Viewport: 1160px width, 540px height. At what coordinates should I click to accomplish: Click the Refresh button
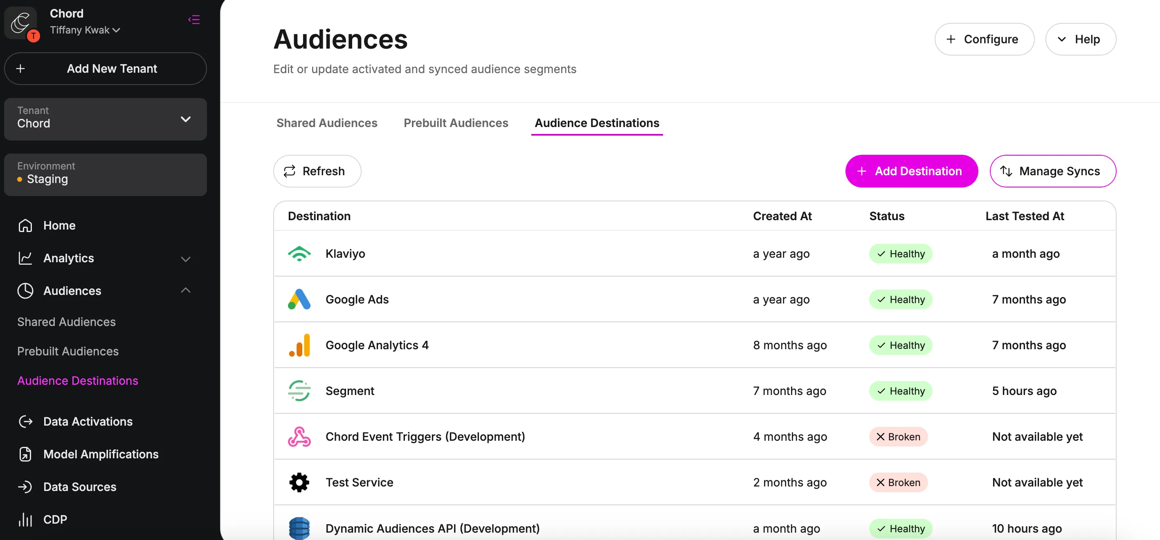[x=317, y=171]
